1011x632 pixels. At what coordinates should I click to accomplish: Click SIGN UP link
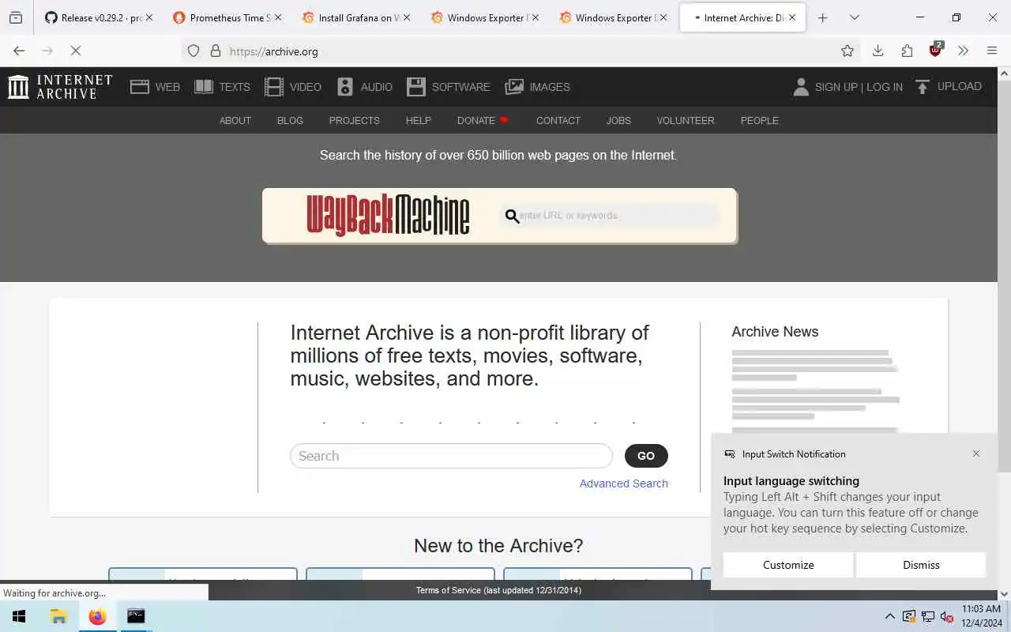[836, 87]
